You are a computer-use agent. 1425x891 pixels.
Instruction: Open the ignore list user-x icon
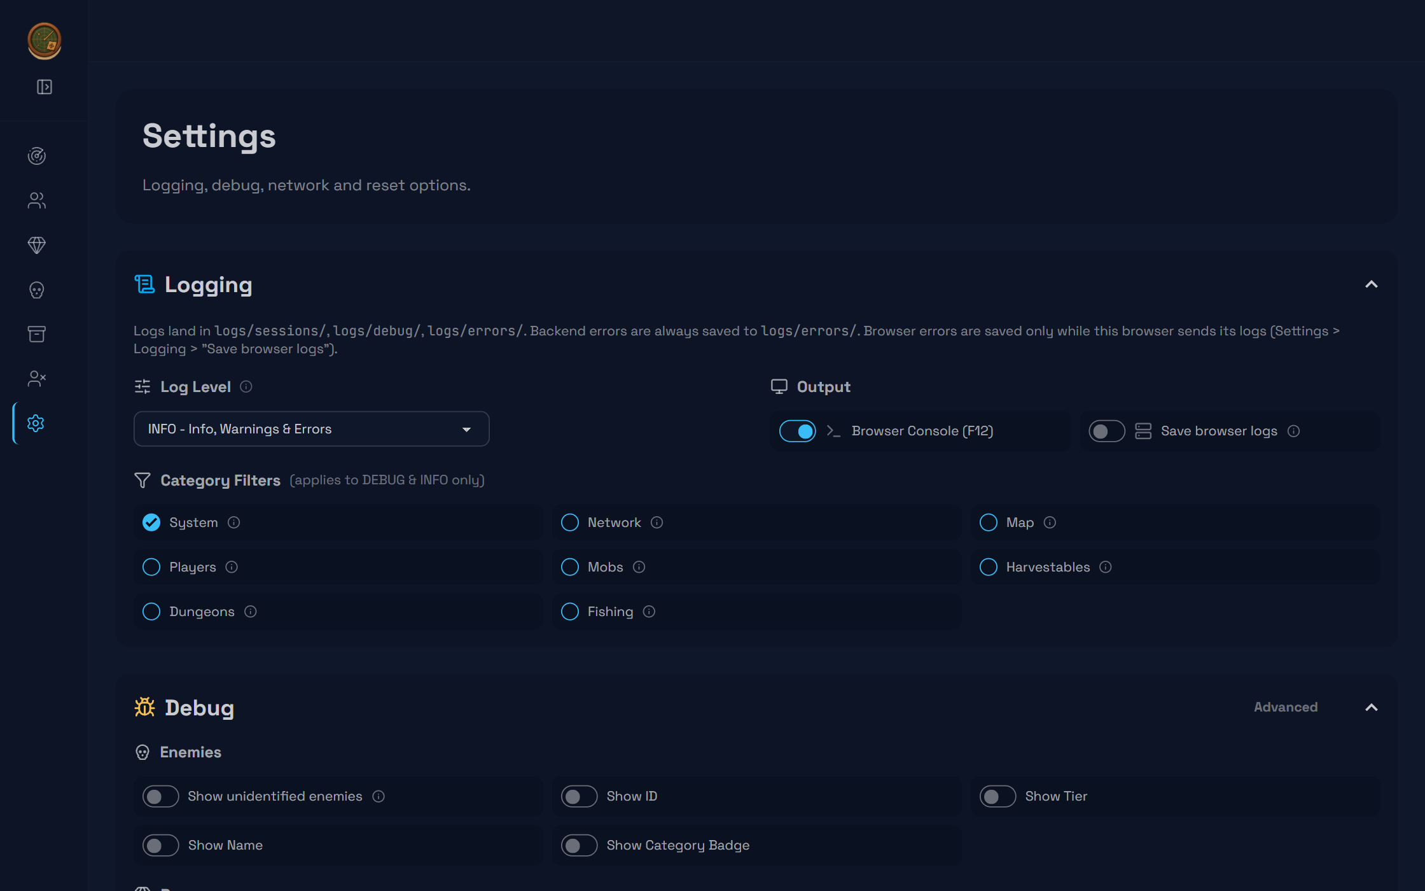tap(37, 379)
